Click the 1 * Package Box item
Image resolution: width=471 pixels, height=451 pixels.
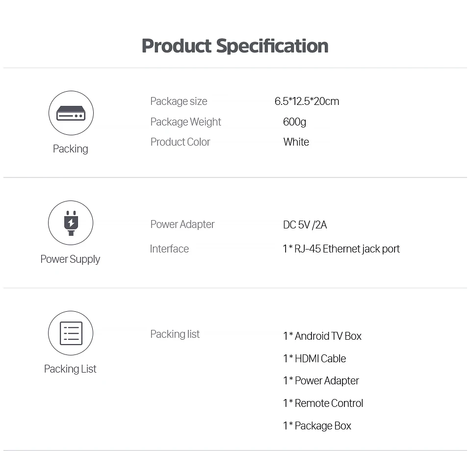coord(317,426)
